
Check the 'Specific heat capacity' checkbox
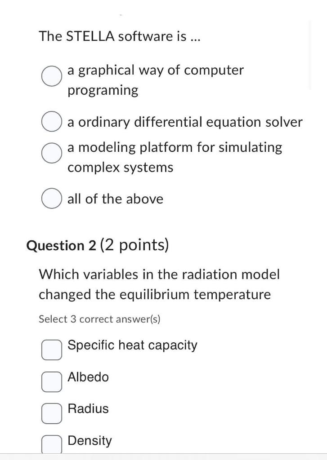tap(51, 350)
